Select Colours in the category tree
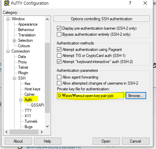Image resolution: width=156 pixels, height=149 pixels. tap(24, 46)
